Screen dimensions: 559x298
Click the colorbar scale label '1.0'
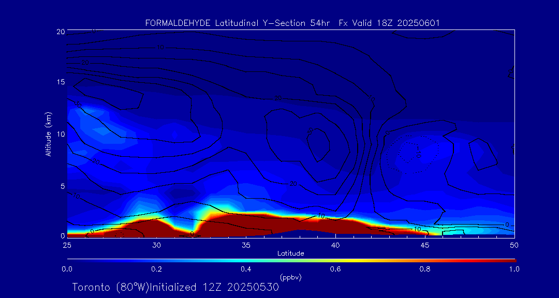coord(514,269)
